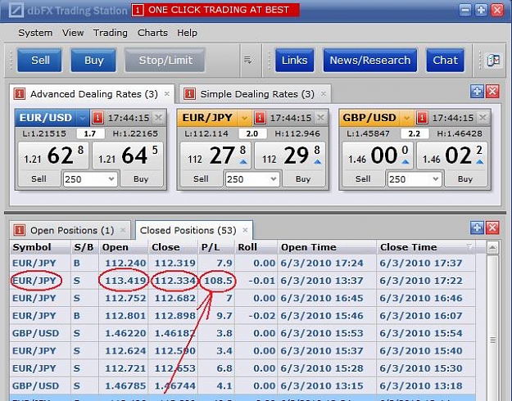The width and height of the screenshot is (512, 401).
Task: Click the Sell toolbar button
Action: pos(39,60)
